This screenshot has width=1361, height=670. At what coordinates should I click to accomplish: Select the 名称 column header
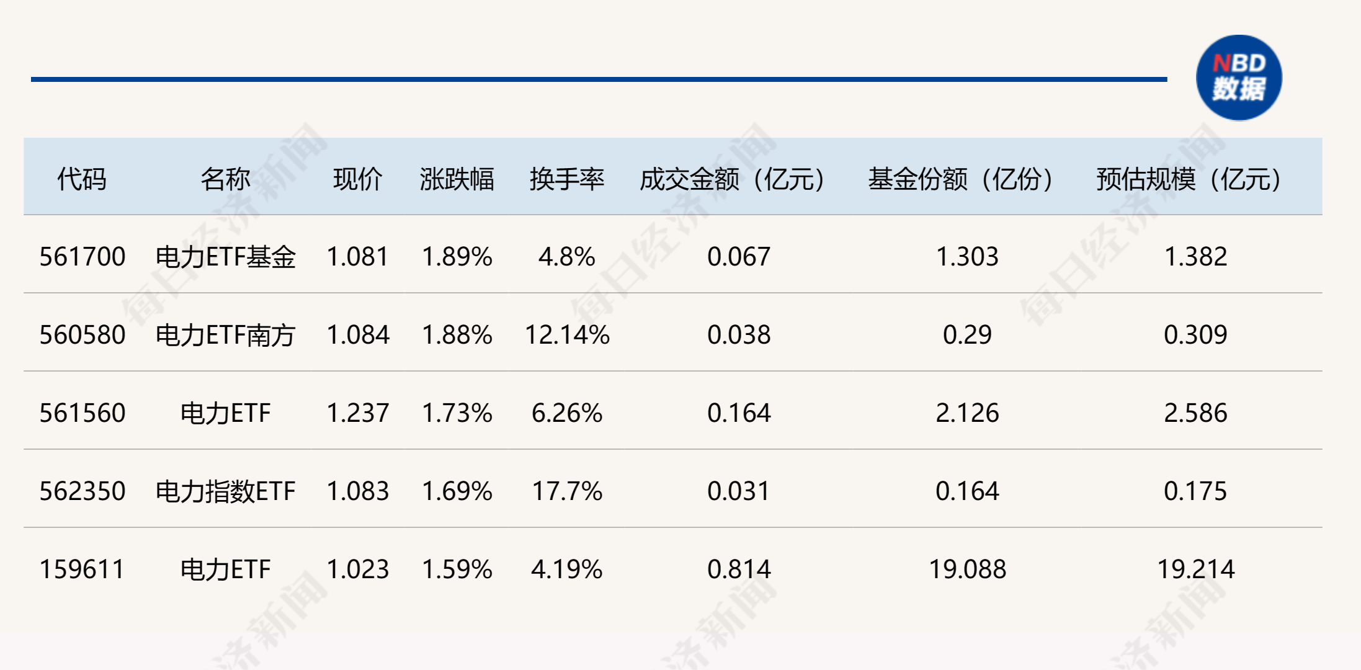pyautogui.click(x=225, y=179)
